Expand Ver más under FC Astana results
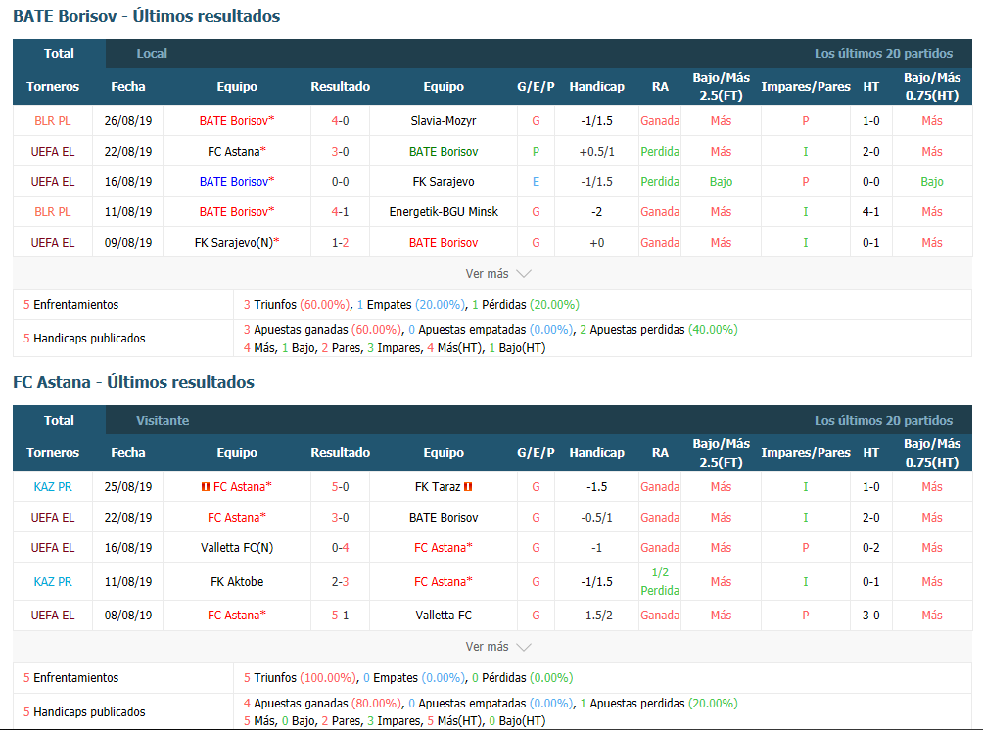The height and width of the screenshot is (730, 983). [497, 646]
